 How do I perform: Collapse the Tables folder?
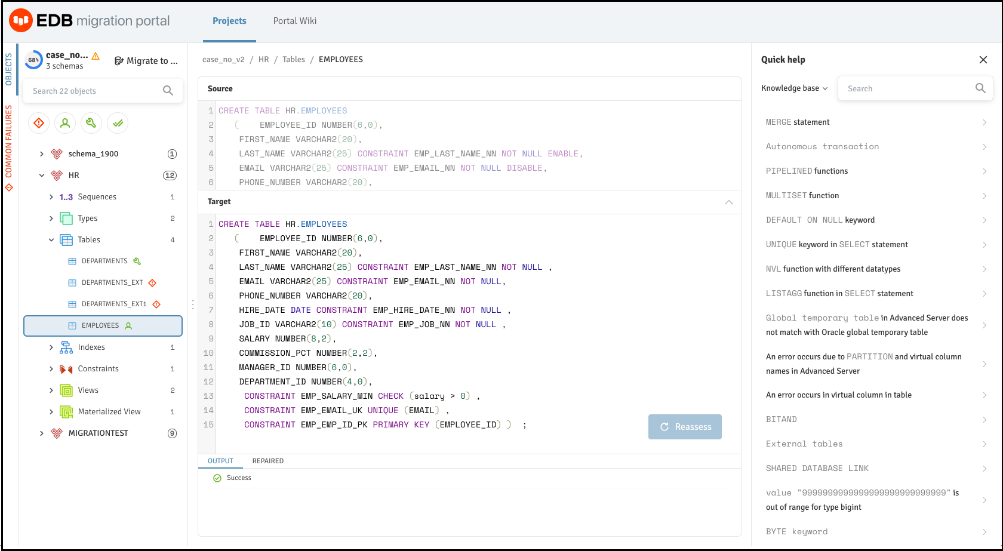tap(51, 240)
